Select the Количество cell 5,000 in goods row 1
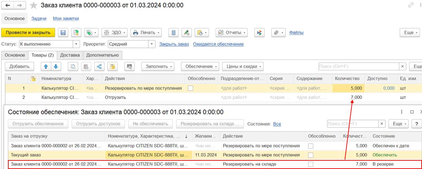 click(x=348, y=88)
